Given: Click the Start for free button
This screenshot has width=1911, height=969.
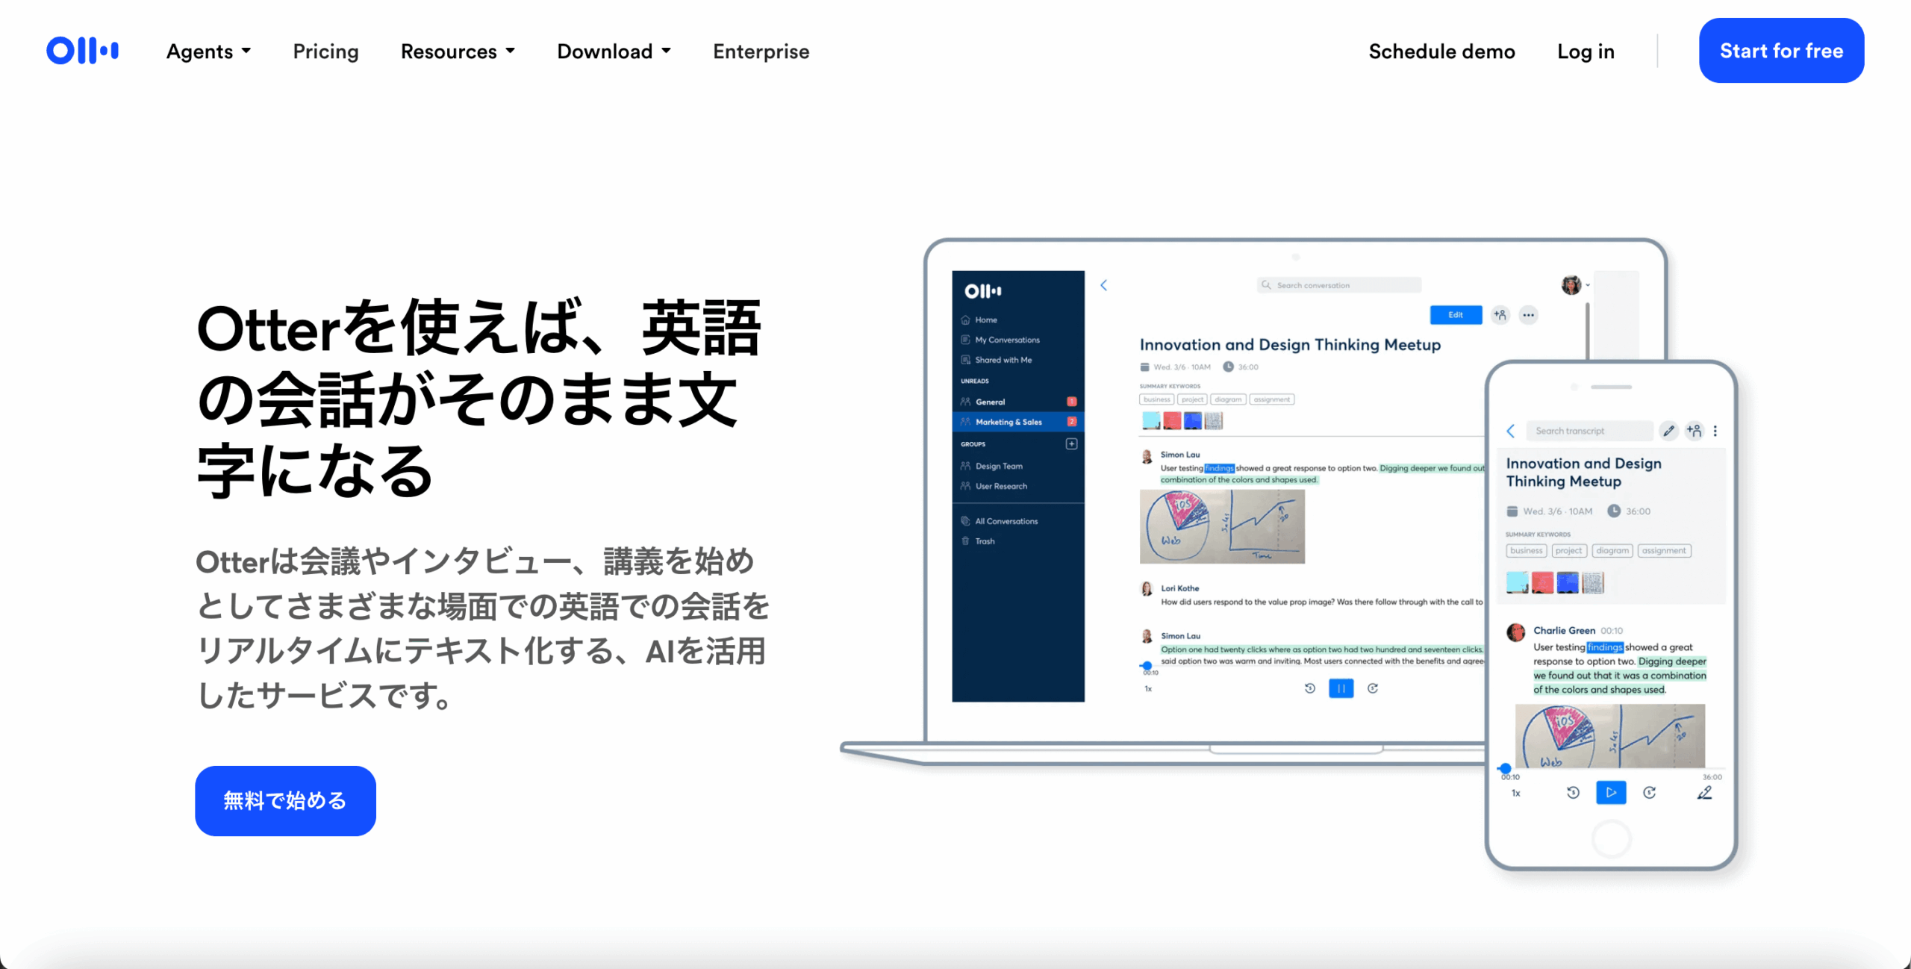Looking at the screenshot, I should (x=1781, y=51).
